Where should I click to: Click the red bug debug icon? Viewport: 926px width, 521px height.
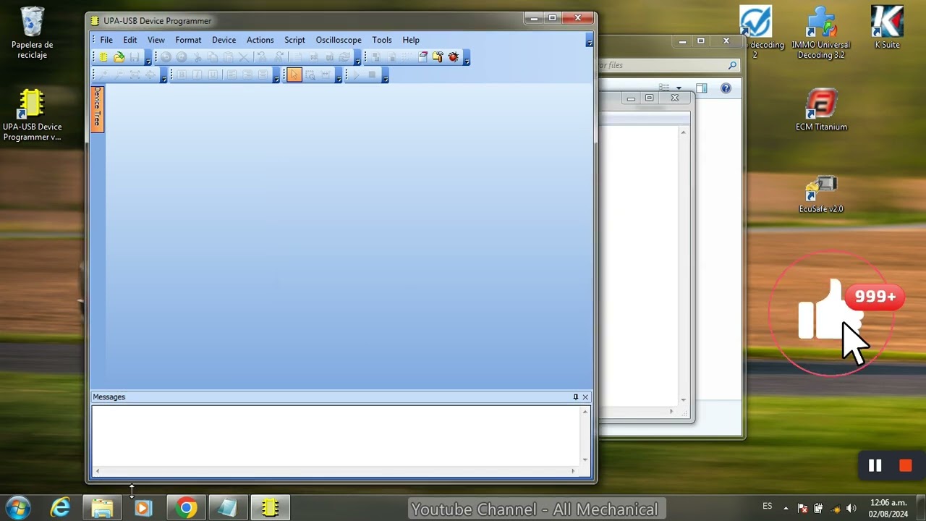coord(454,57)
